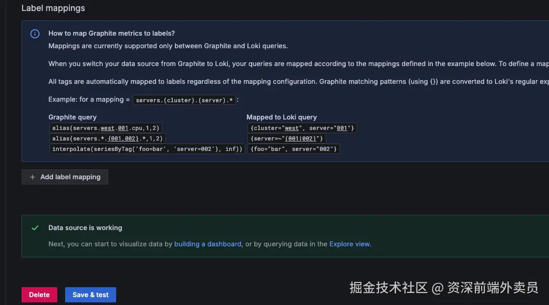Click the green checkmark success icon

click(35, 228)
